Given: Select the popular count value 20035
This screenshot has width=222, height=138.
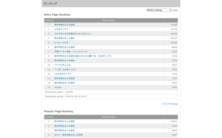Looking at the screenshot, I should tap(174, 121).
